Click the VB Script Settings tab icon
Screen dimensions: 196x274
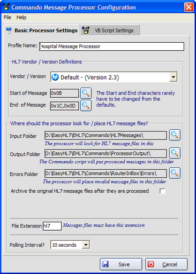point(86,30)
